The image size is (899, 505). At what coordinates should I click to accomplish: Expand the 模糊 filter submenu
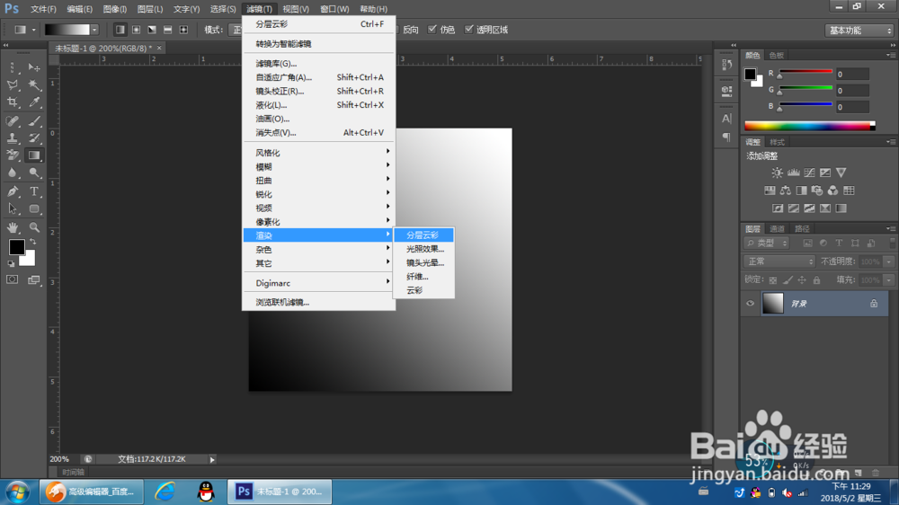coord(319,166)
